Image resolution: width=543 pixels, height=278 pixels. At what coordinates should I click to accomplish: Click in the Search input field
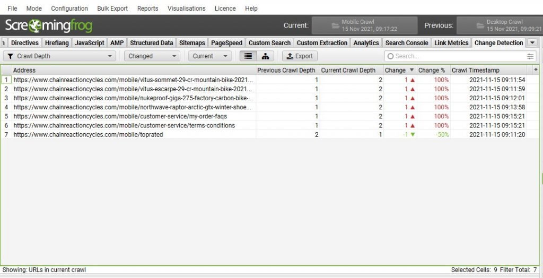(456, 56)
